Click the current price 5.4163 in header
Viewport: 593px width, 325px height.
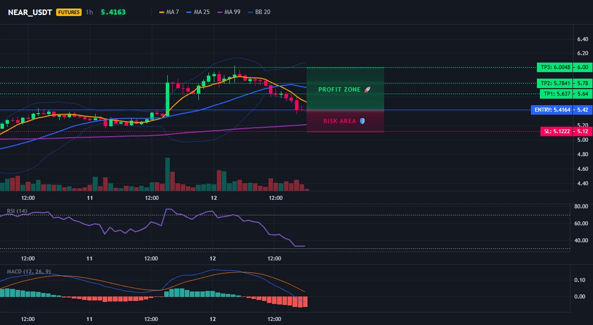tap(113, 12)
